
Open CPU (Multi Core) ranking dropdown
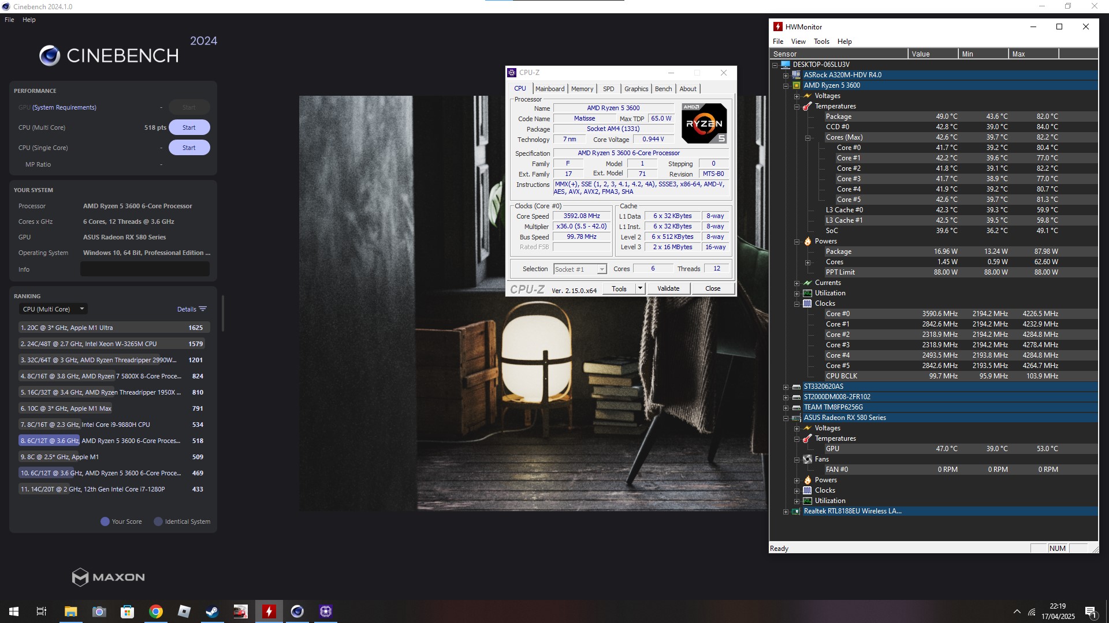(x=53, y=309)
